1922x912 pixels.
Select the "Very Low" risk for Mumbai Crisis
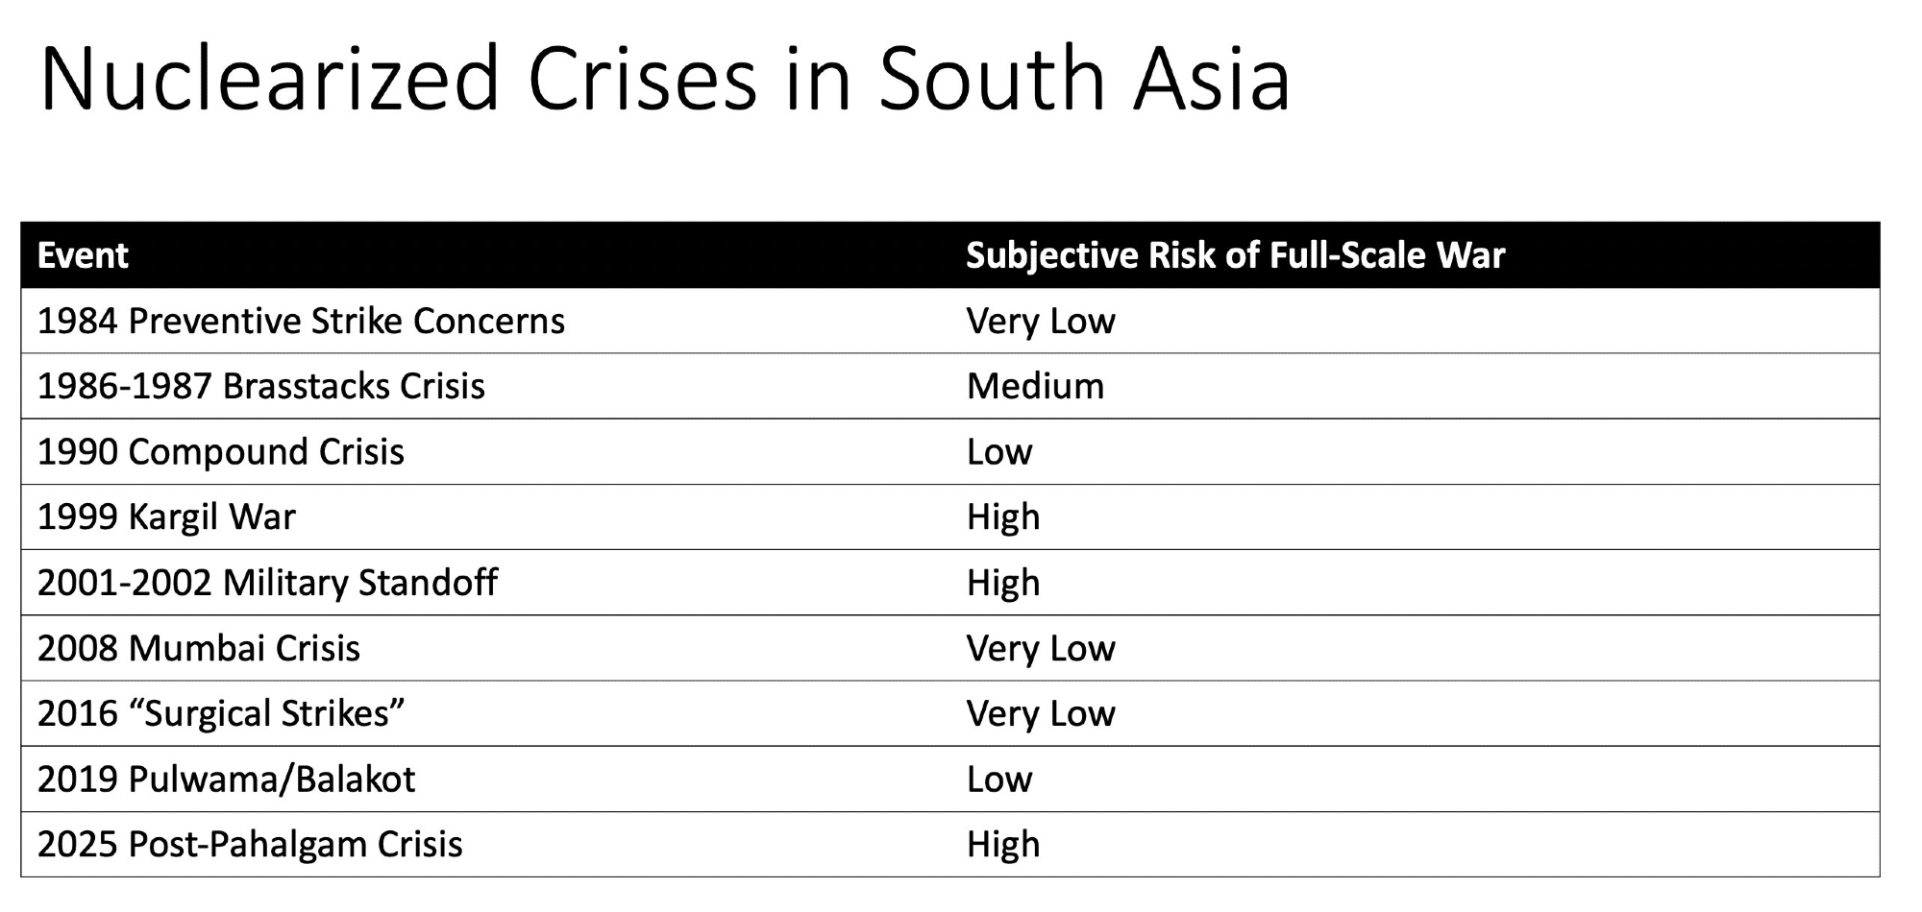click(x=1041, y=648)
